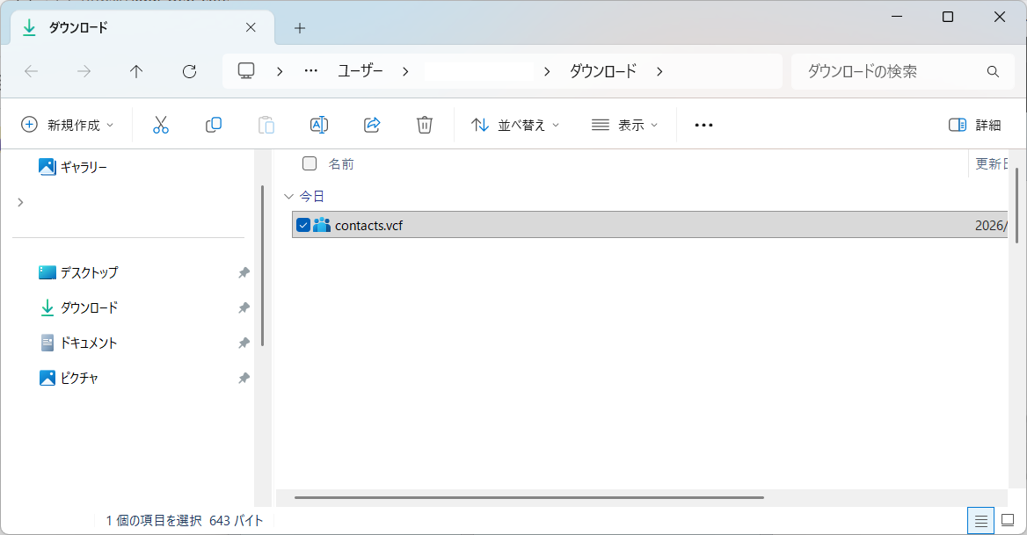
Task: Click the Share icon in toolbar
Action: click(372, 125)
